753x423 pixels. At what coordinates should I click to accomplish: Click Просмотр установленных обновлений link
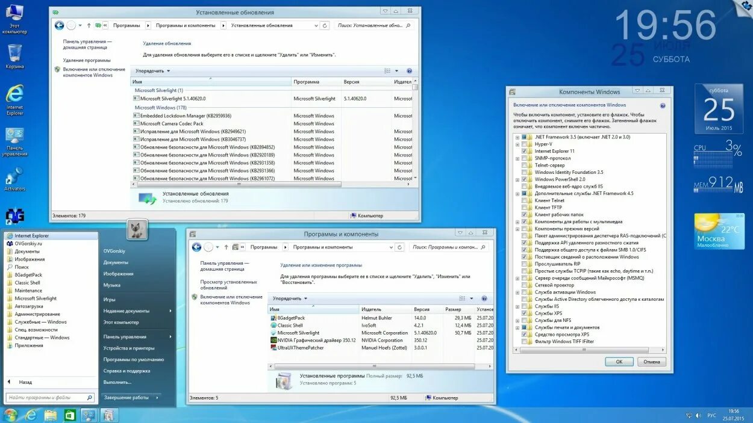point(229,285)
